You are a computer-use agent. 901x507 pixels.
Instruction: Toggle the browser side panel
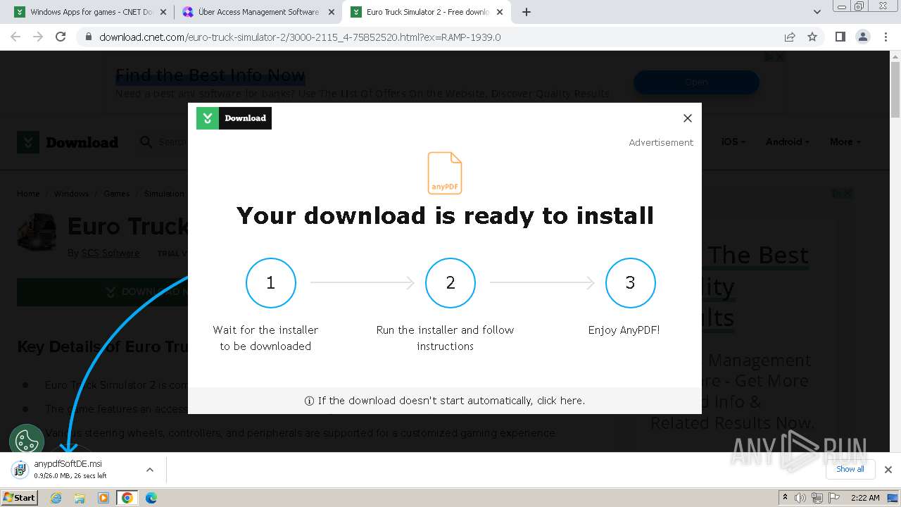840,37
